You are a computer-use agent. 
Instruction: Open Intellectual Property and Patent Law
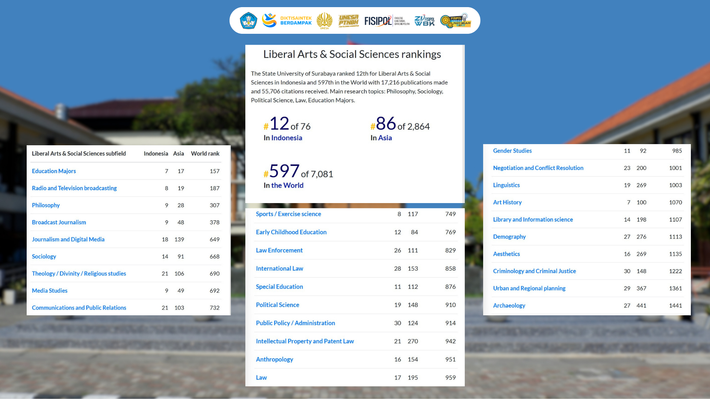click(305, 341)
